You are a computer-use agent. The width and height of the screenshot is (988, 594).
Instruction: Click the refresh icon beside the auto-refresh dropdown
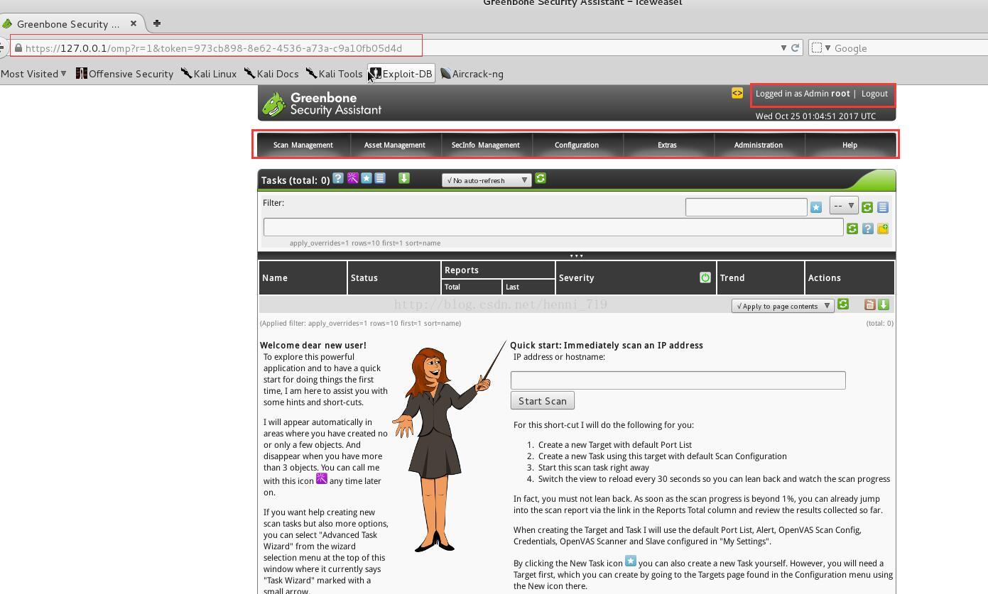pyautogui.click(x=541, y=179)
